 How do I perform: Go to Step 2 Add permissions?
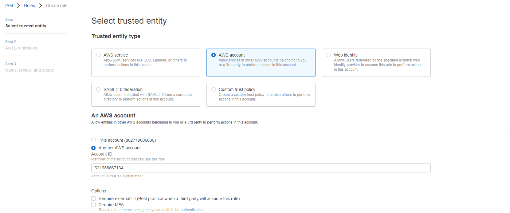[21, 48]
